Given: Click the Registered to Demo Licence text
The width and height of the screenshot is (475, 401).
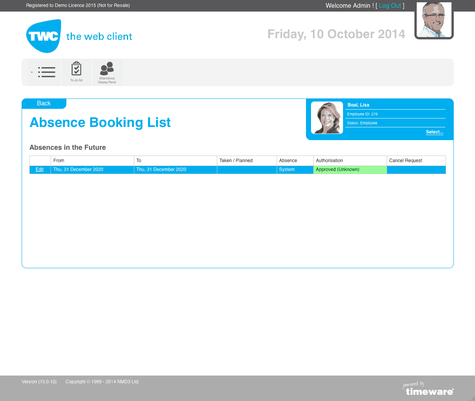Looking at the screenshot, I should tap(78, 5).
